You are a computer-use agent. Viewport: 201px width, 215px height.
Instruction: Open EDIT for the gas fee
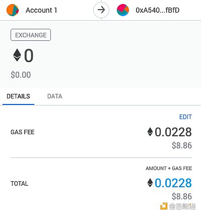[185, 117]
